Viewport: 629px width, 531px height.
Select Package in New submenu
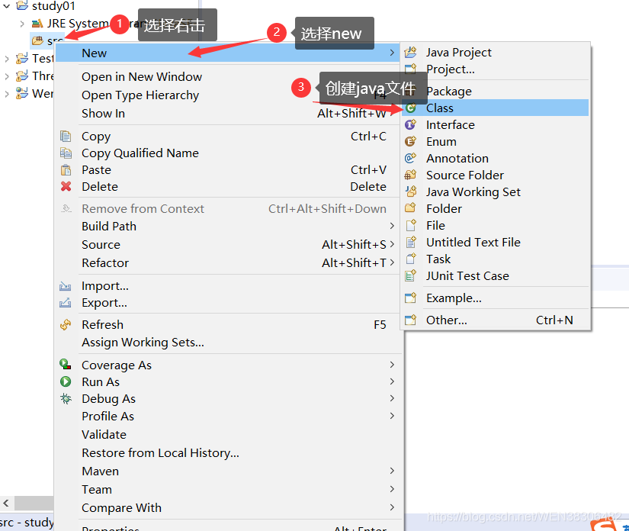tap(448, 92)
